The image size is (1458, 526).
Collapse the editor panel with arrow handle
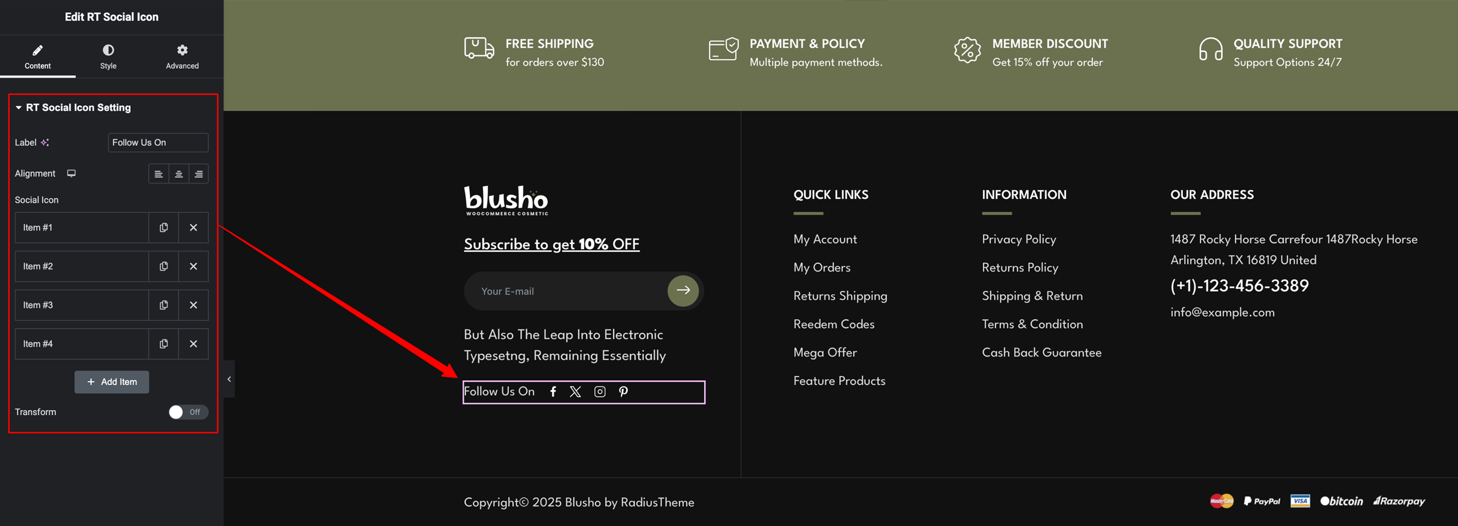[229, 379]
